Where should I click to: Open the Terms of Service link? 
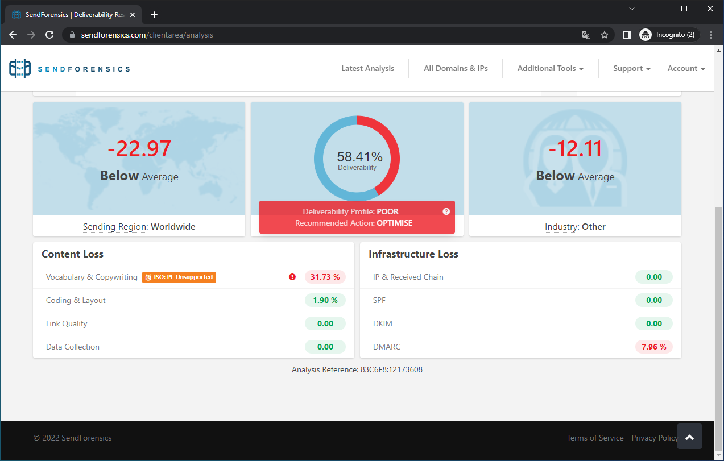[595, 438]
